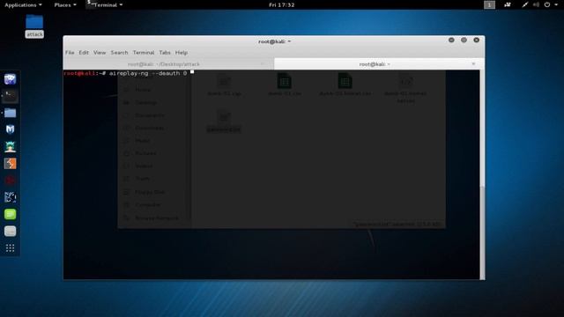Open the green notes icon in dock

pyautogui.click(x=10, y=214)
